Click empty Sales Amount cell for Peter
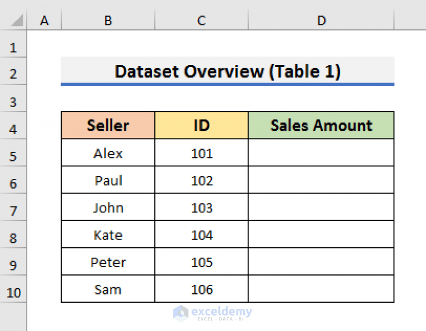 (x=321, y=262)
